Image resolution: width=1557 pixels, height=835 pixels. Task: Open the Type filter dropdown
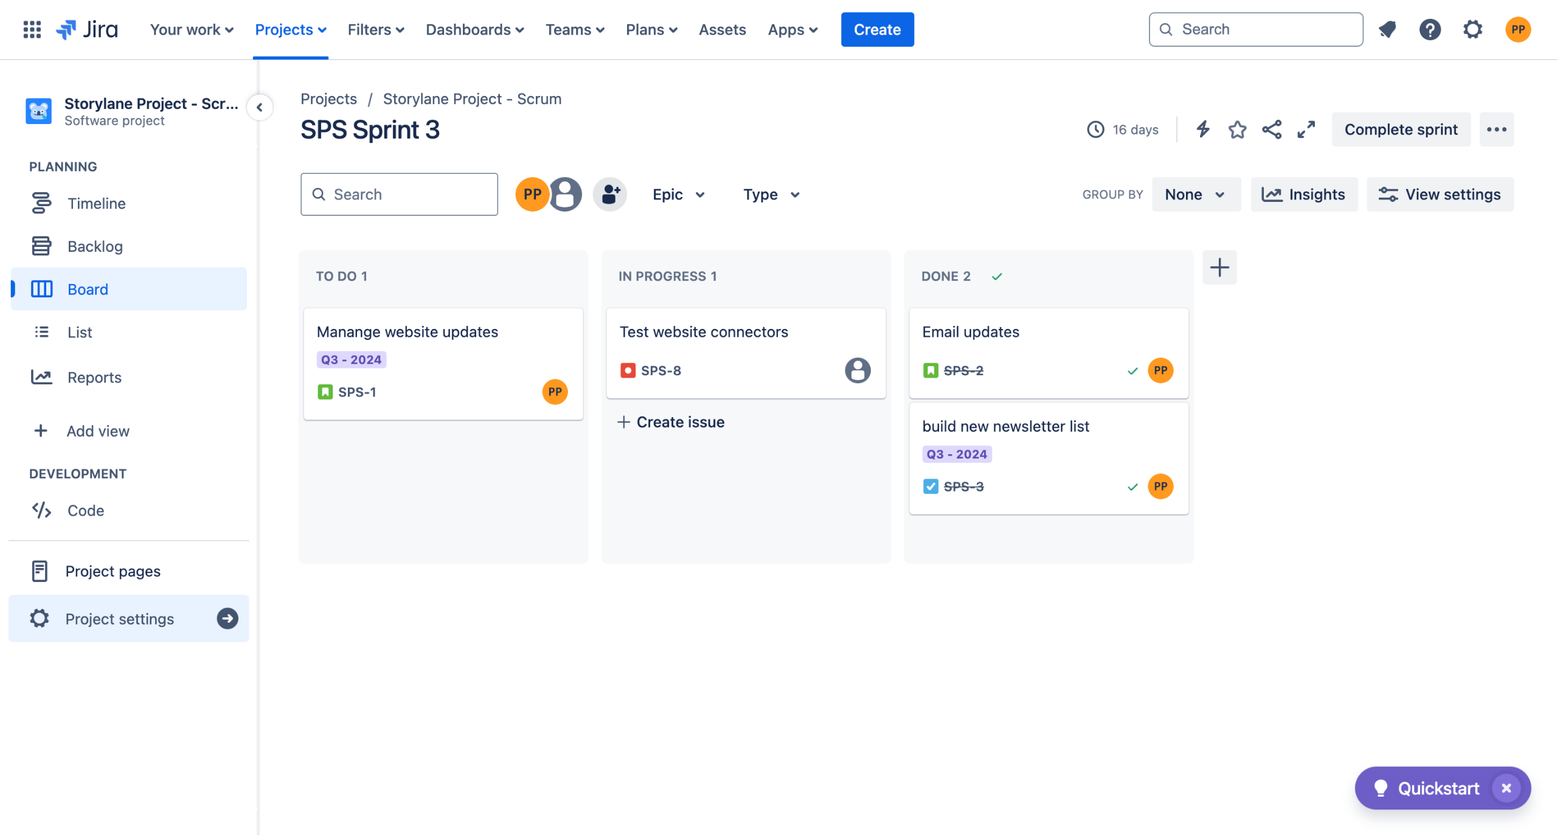click(771, 195)
